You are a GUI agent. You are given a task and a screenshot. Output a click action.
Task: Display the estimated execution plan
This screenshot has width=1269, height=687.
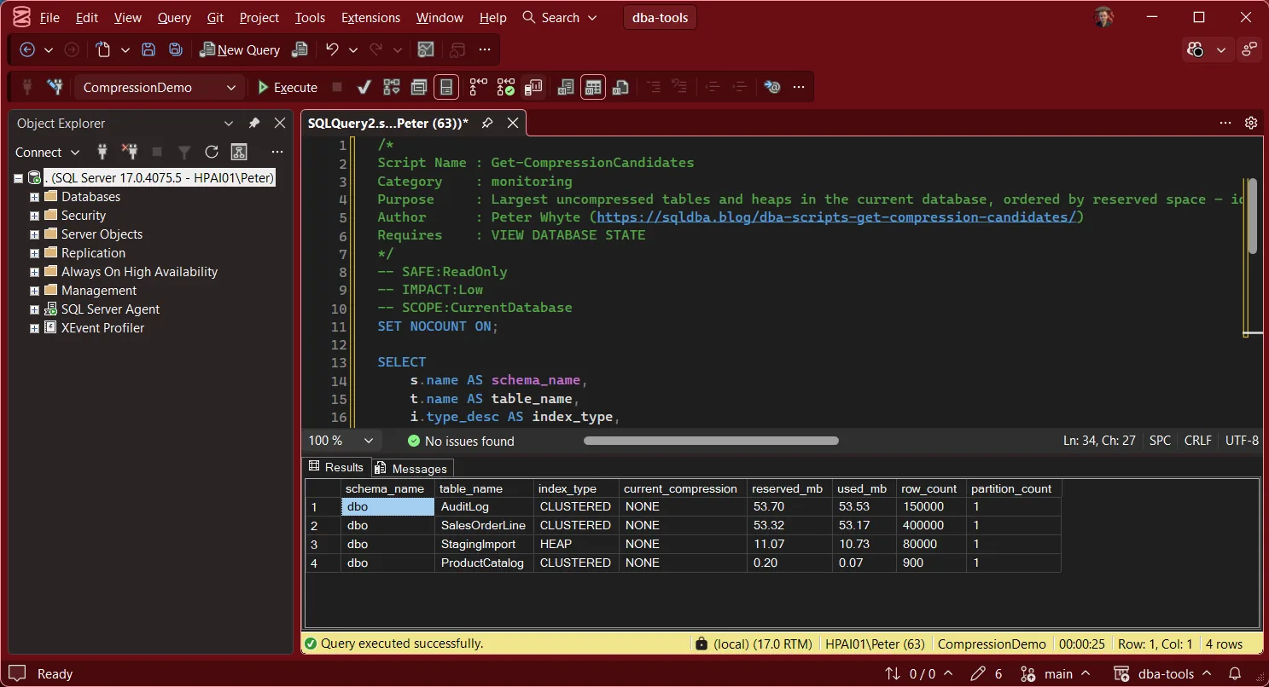click(x=392, y=87)
